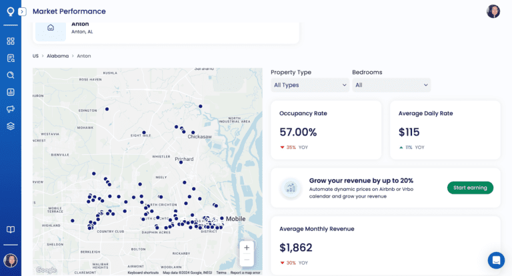Open the chat support bubble

(x=496, y=260)
